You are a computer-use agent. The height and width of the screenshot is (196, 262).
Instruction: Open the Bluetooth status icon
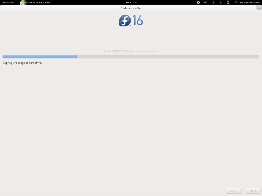(213, 3)
